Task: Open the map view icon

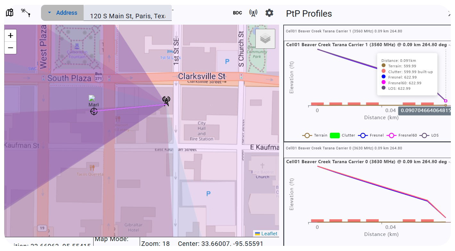Action: click(x=10, y=13)
